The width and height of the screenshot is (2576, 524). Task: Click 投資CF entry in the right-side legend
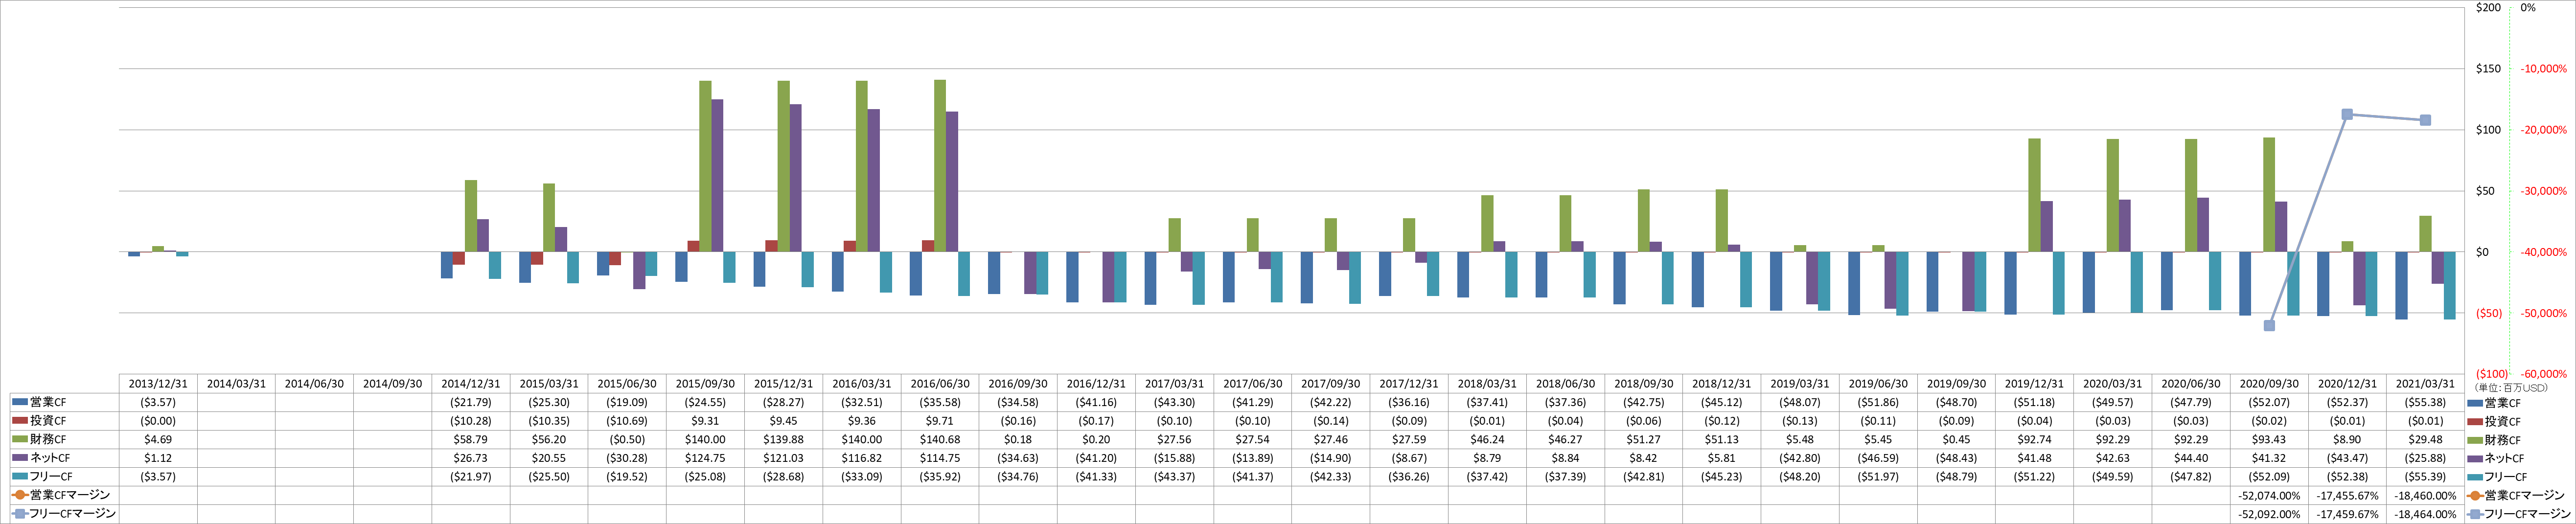(2494, 422)
